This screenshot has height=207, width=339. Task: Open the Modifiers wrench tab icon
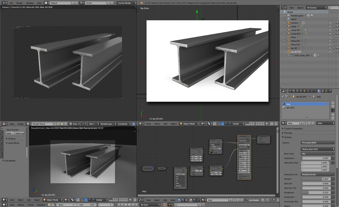[312, 91]
